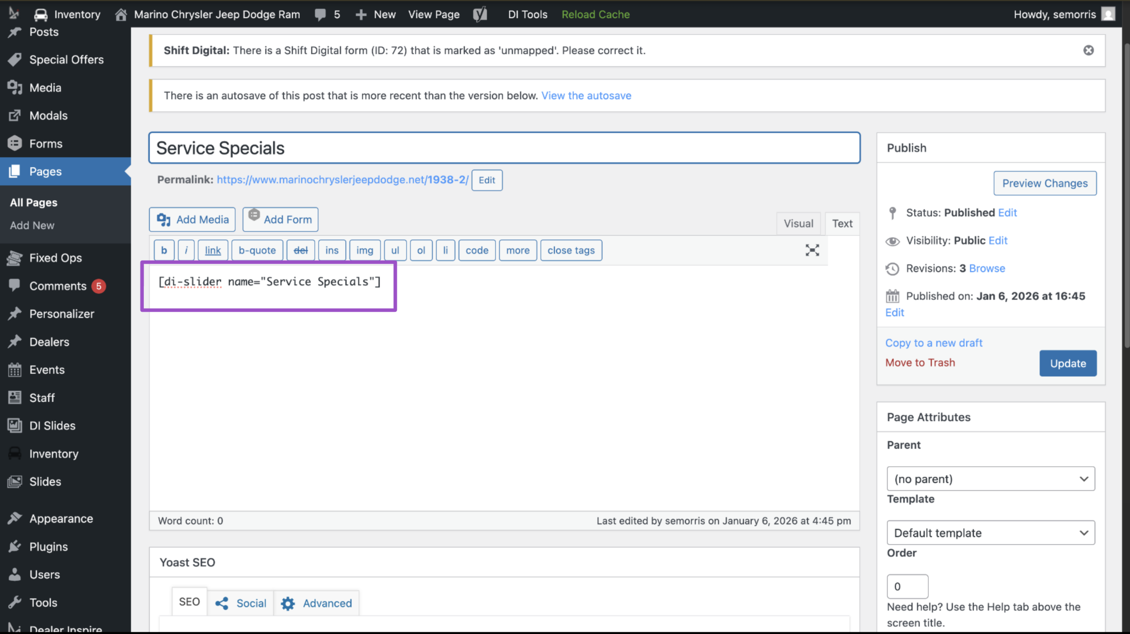The width and height of the screenshot is (1130, 634).
Task: Click the DI Slides icon
Action: point(15,425)
